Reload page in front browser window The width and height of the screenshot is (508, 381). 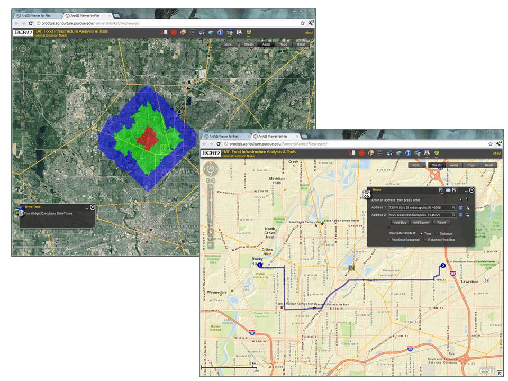point(219,144)
